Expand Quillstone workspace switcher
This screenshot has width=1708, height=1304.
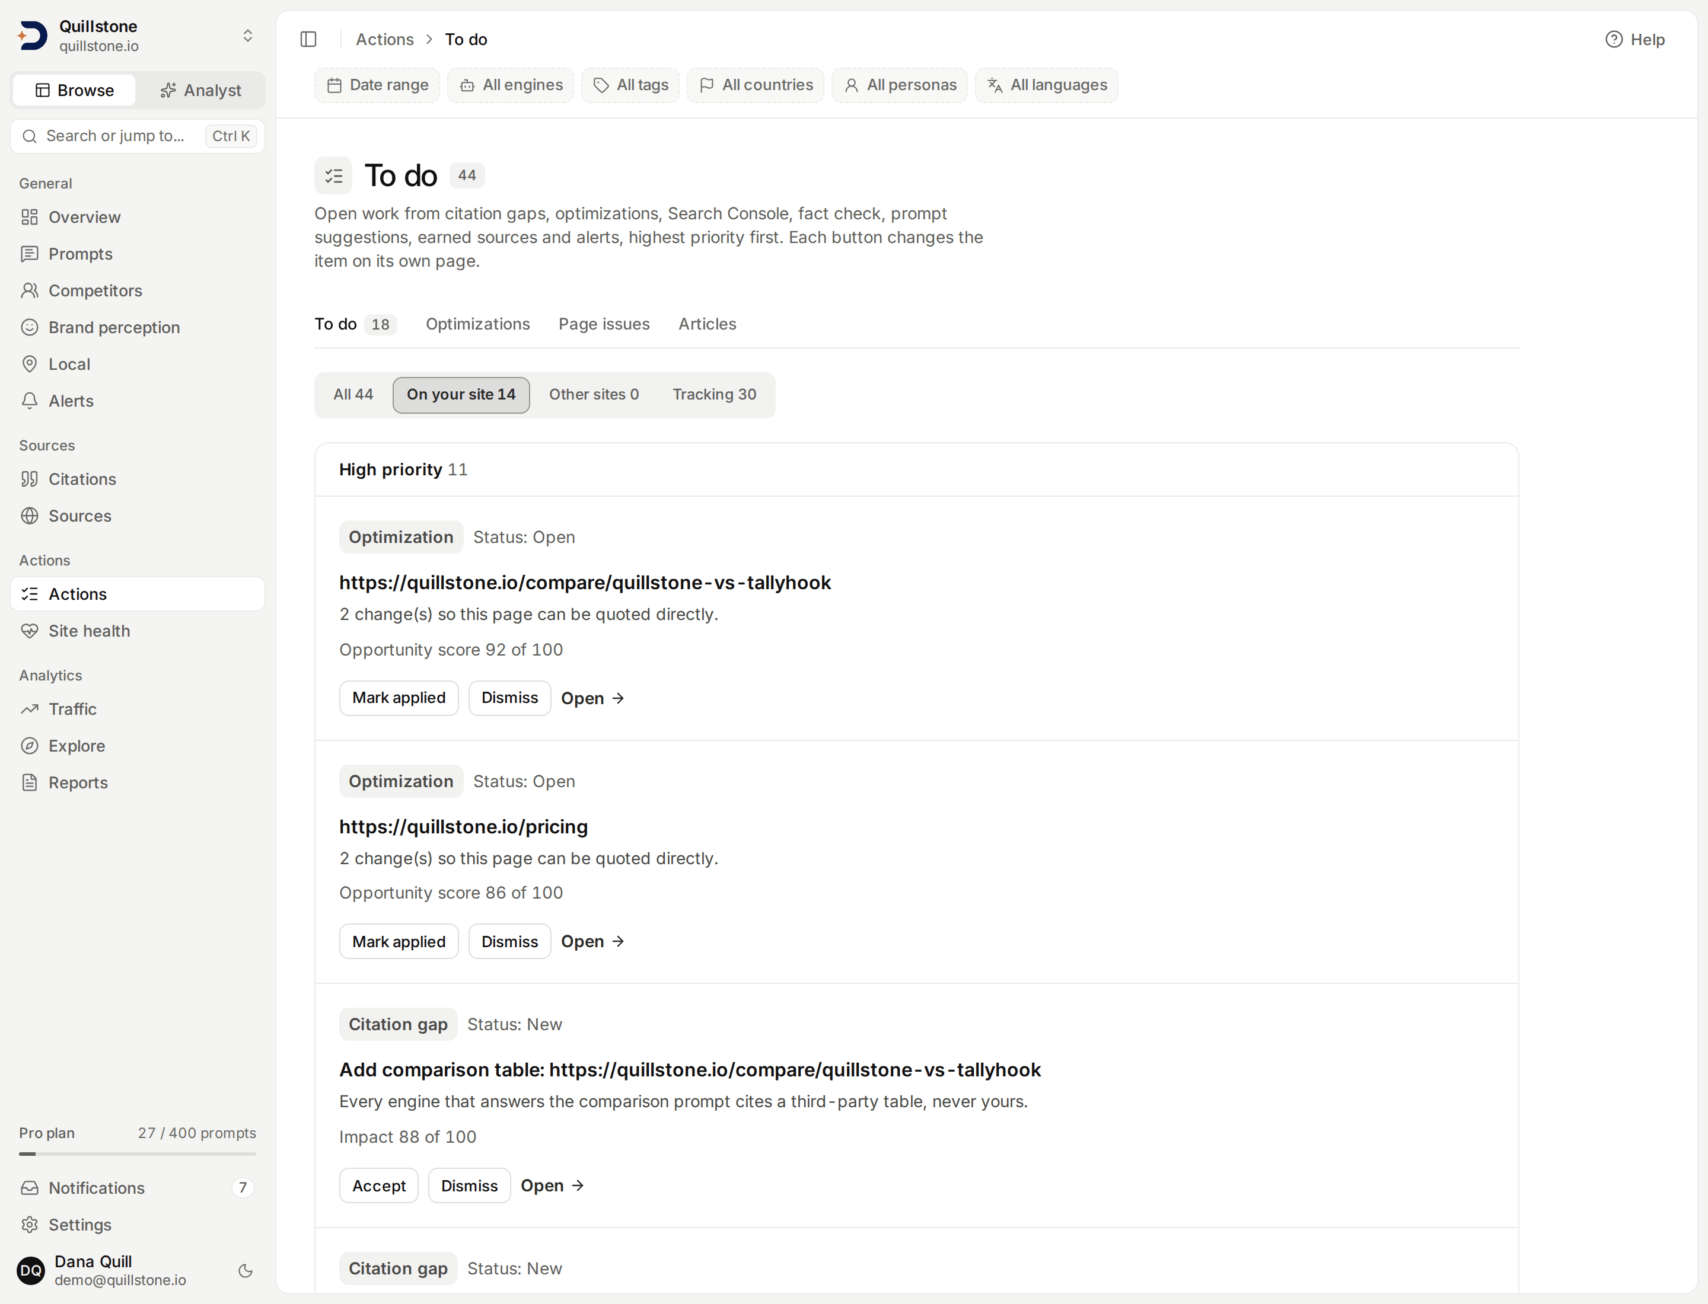(138, 36)
